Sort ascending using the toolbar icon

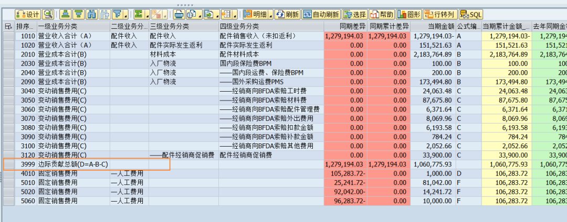coord(65,15)
